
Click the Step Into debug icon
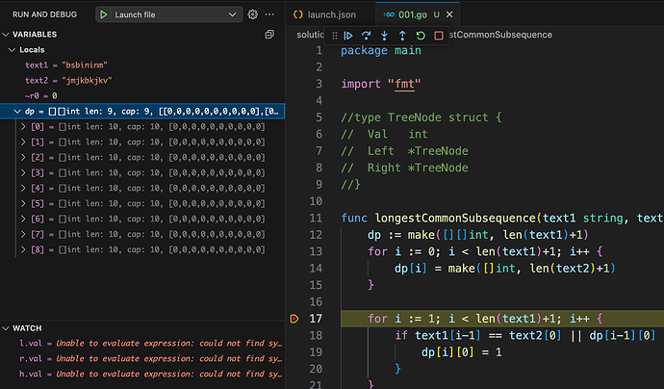pos(385,35)
